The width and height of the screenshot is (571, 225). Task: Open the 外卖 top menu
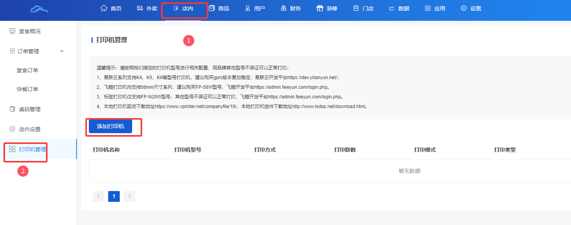click(x=152, y=8)
